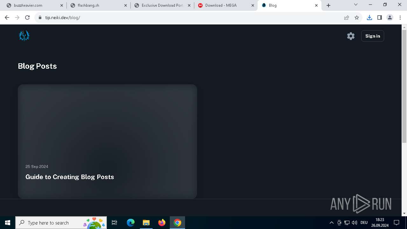407x229 pixels.
Task: Open the network status tray icon
Action: click(x=347, y=223)
